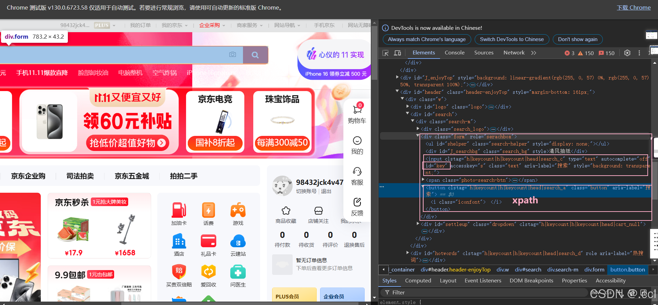Expand the div id="J_enjoyTop" node
This screenshot has height=305, width=658.
point(398,78)
